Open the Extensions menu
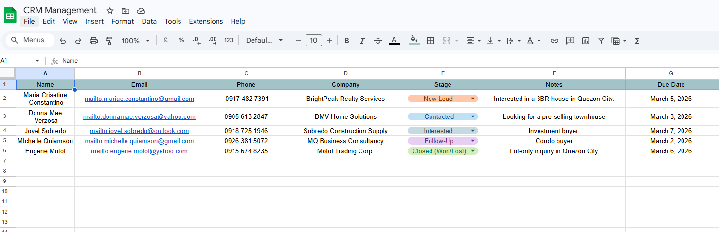This screenshot has height=232, width=719. (x=206, y=21)
